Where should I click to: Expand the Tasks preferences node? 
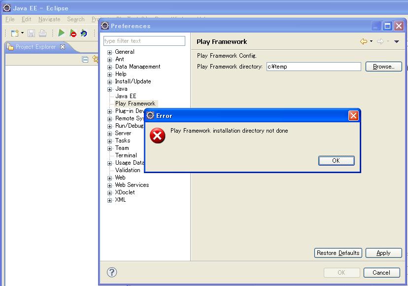pyautogui.click(x=109, y=141)
